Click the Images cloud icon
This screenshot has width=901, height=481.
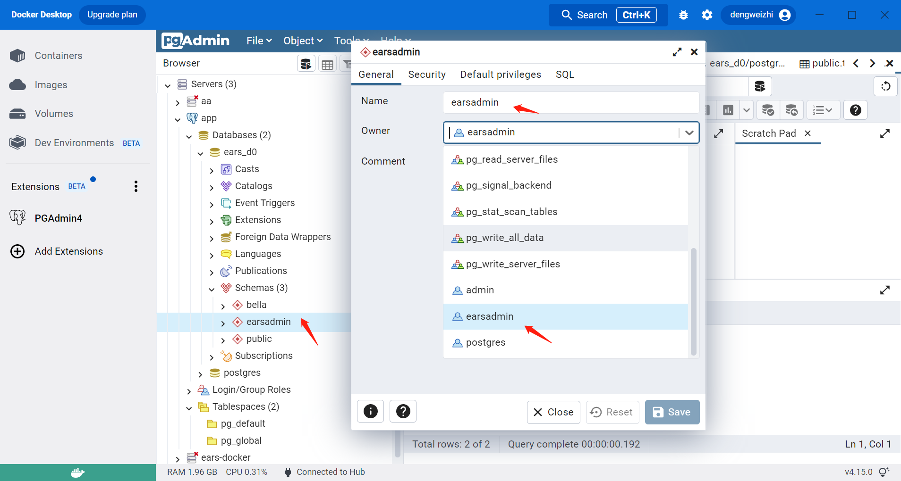coord(17,85)
